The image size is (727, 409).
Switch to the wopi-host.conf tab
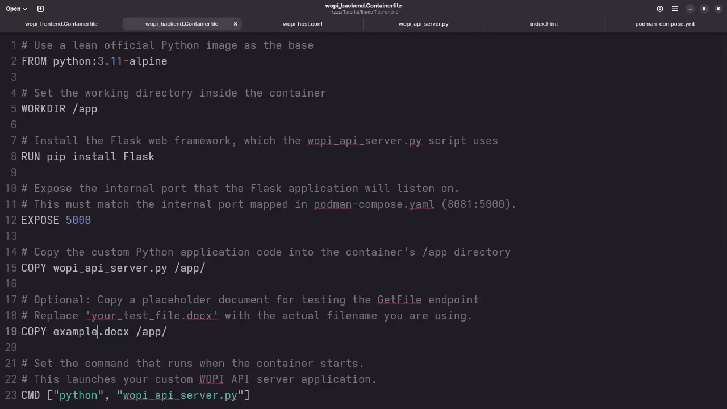[x=303, y=24]
